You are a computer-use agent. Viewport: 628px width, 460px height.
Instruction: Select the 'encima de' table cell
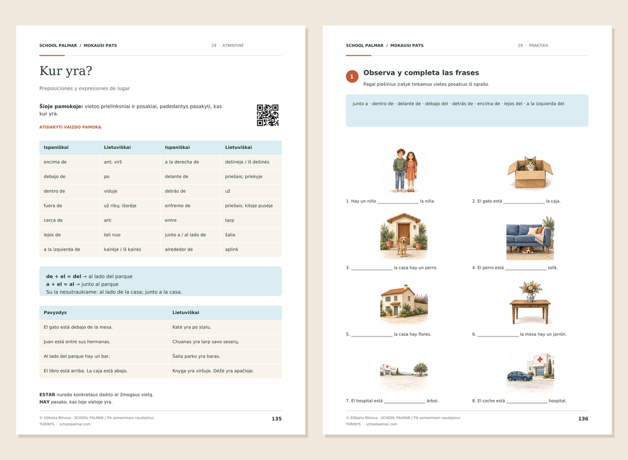tap(70, 162)
